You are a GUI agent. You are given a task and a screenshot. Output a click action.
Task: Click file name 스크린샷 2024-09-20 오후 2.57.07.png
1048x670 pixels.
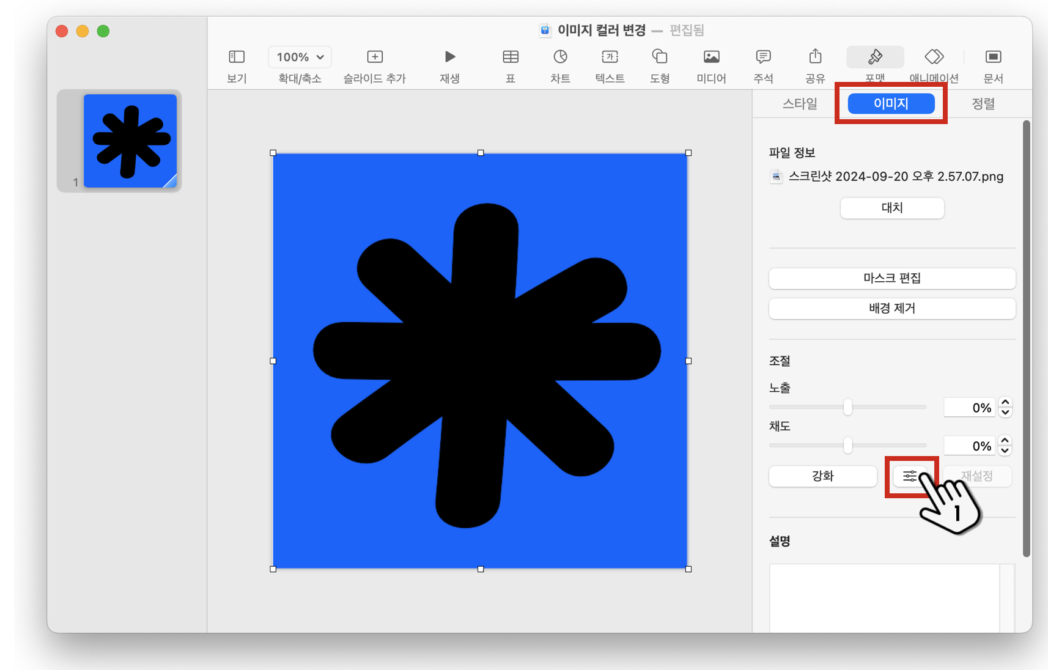click(x=896, y=177)
